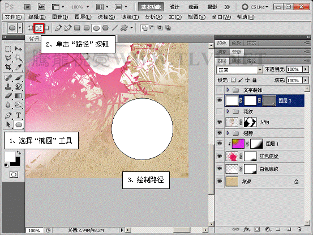Choose Custom Shape in options bar
The image size is (313, 235).
pos(124,28)
